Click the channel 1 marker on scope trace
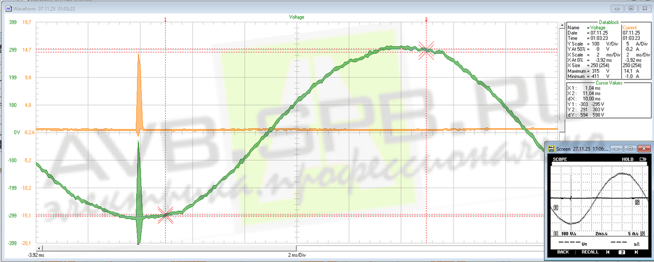Screen dimensions: 654x262 (x=555, y=207)
